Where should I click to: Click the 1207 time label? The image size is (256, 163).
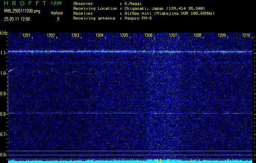point(173,35)
